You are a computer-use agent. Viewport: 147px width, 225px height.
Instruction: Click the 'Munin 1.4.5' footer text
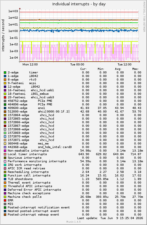(73, 222)
